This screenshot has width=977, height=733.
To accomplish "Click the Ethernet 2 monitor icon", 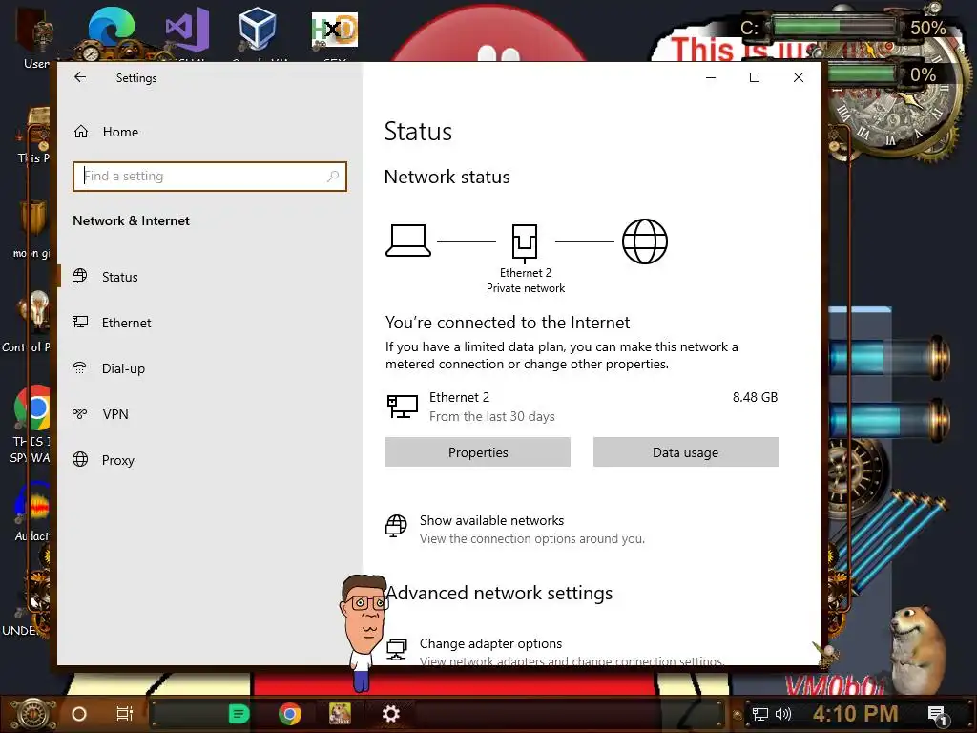I will point(403,407).
